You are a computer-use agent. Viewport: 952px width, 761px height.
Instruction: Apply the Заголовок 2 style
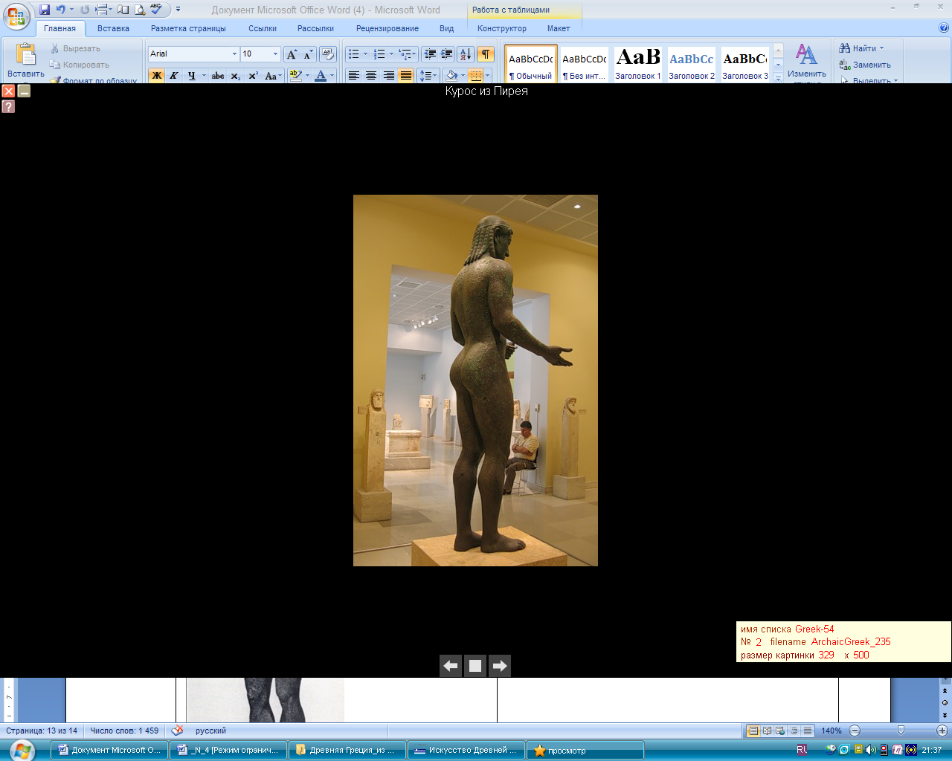[x=692, y=64]
